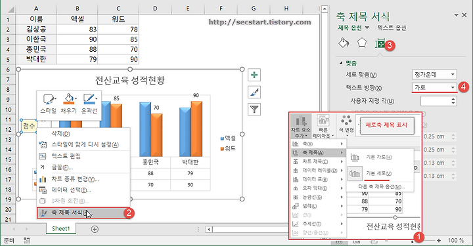Expand the 추세선(T) submenu

pos(318,224)
